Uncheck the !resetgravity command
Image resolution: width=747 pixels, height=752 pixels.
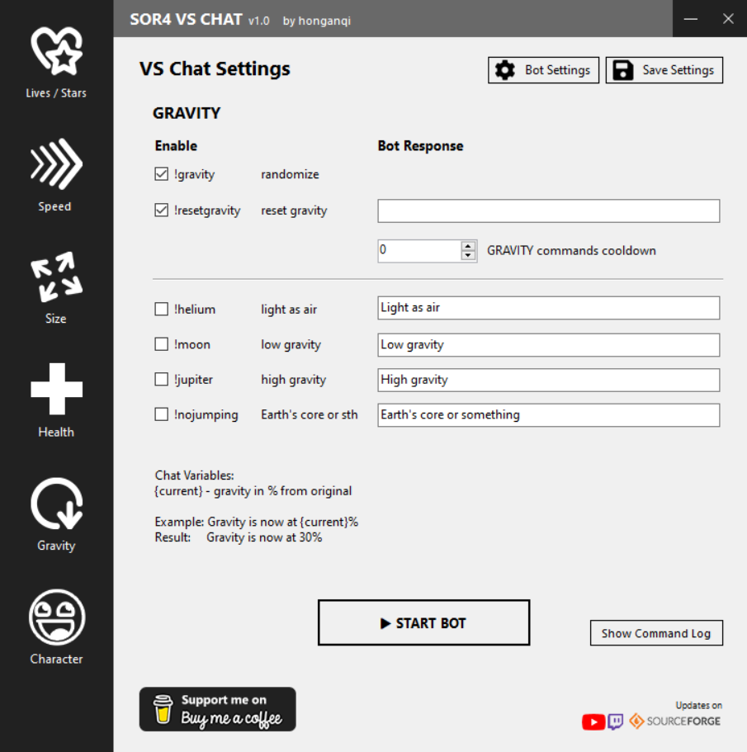tap(162, 210)
